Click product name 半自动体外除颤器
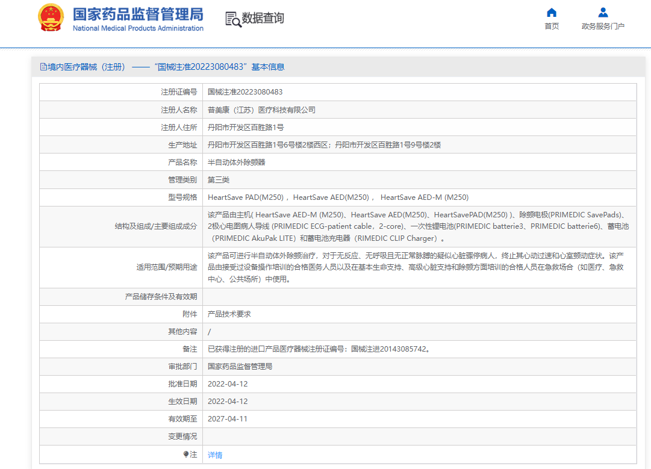This screenshot has height=469, width=651. (x=236, y=163)
